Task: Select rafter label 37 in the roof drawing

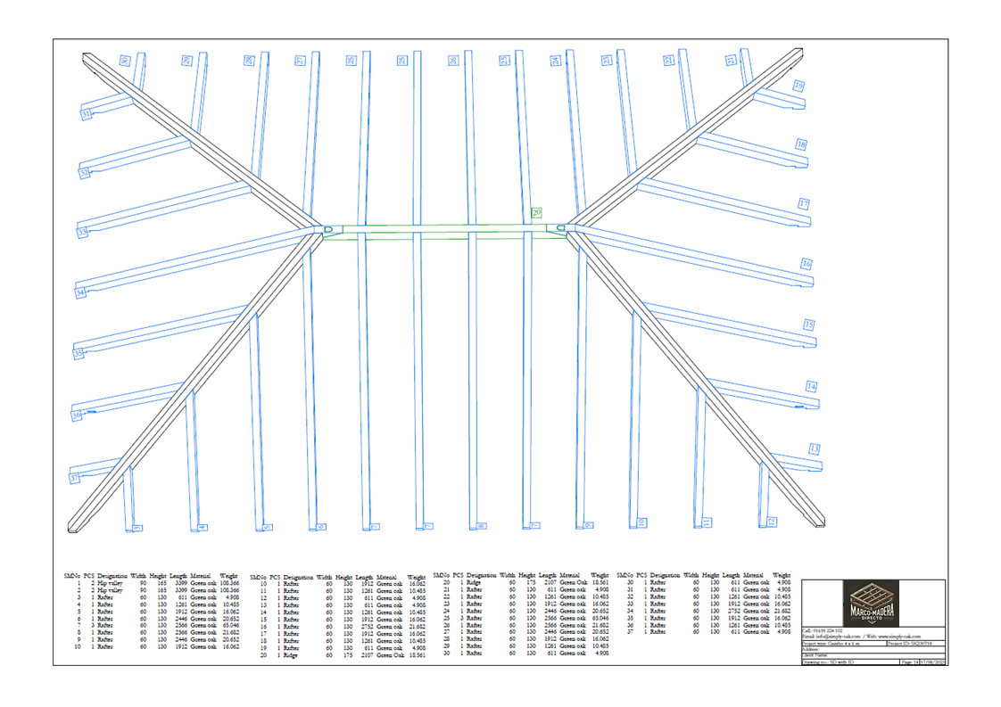Action: point(75,477)
